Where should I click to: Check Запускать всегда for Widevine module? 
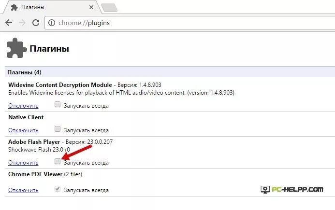click(x=58, y=104)
